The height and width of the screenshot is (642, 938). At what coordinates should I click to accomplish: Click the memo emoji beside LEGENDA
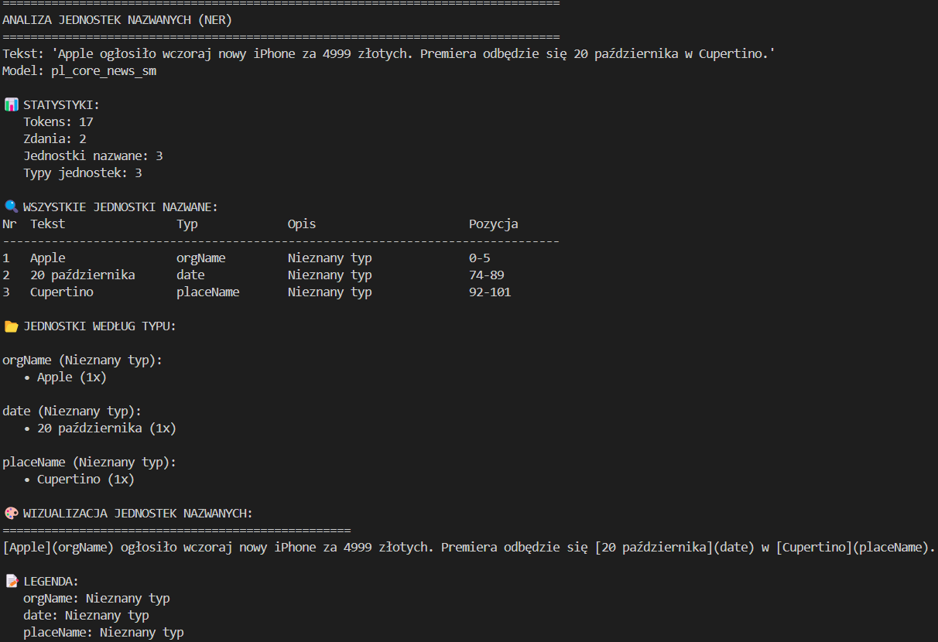tap(11, 581)
